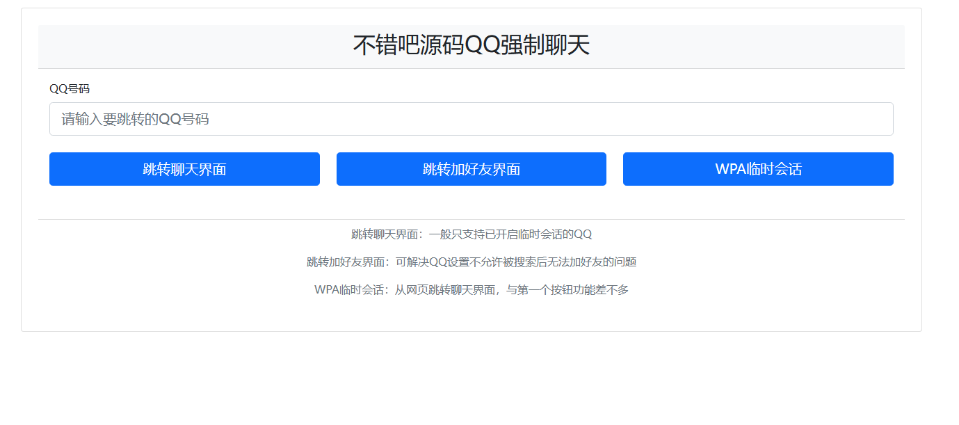The height and width of the screenshot is (425, 959).
Task: Click the QQ号码 input field
Action: 471,119
